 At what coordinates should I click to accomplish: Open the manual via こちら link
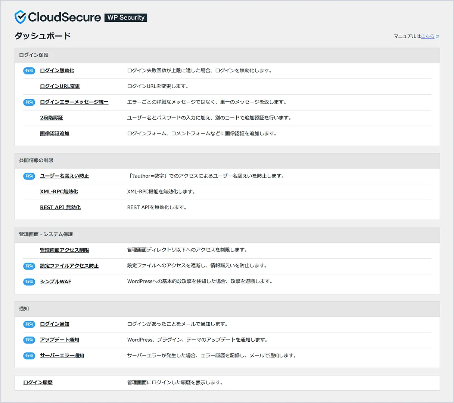tap(427, 36)
